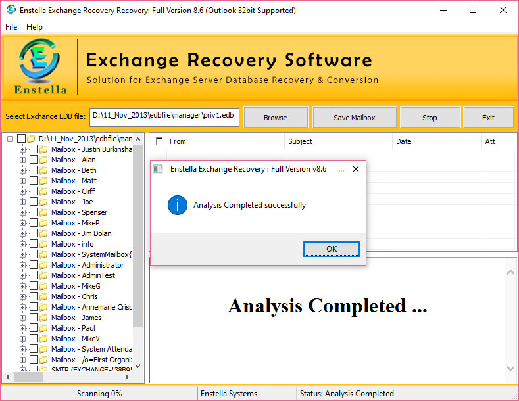Collapse the root EDB tree node
This screenshot has width=519, height=401.
pos(11,139)
